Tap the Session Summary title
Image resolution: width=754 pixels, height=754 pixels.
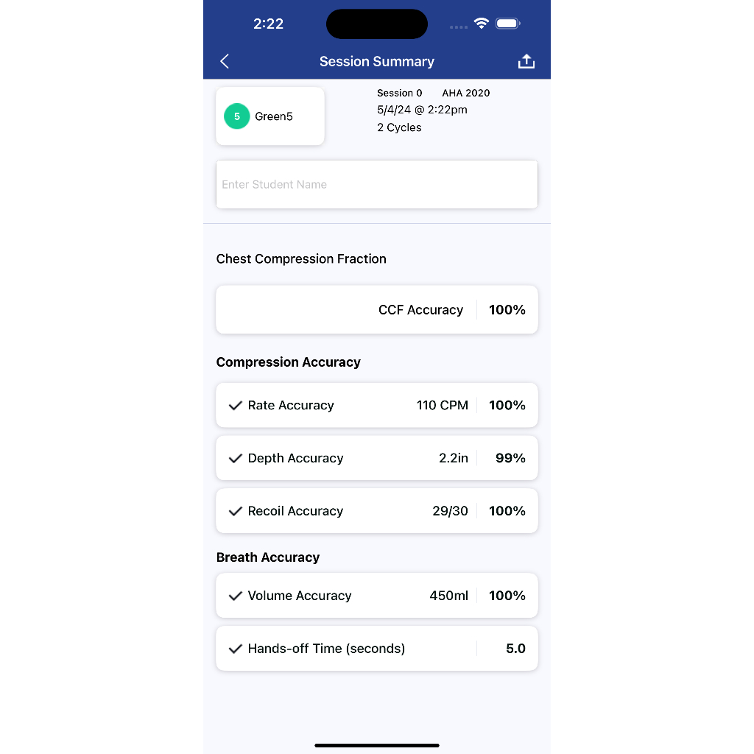[x=377, y=62]
